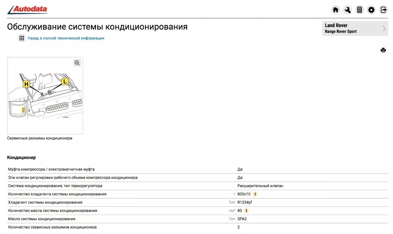Select row 'Количество масла системы кондиционирования'
This screenshot has height=234, width=393.
[198, 211]
